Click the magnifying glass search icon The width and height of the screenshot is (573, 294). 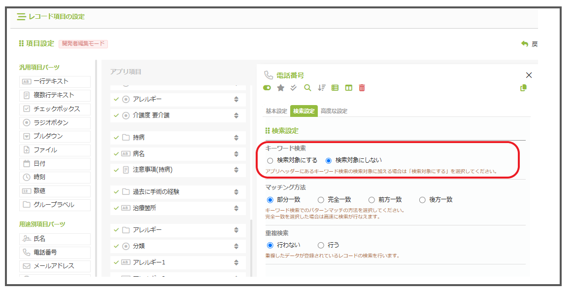307,88
